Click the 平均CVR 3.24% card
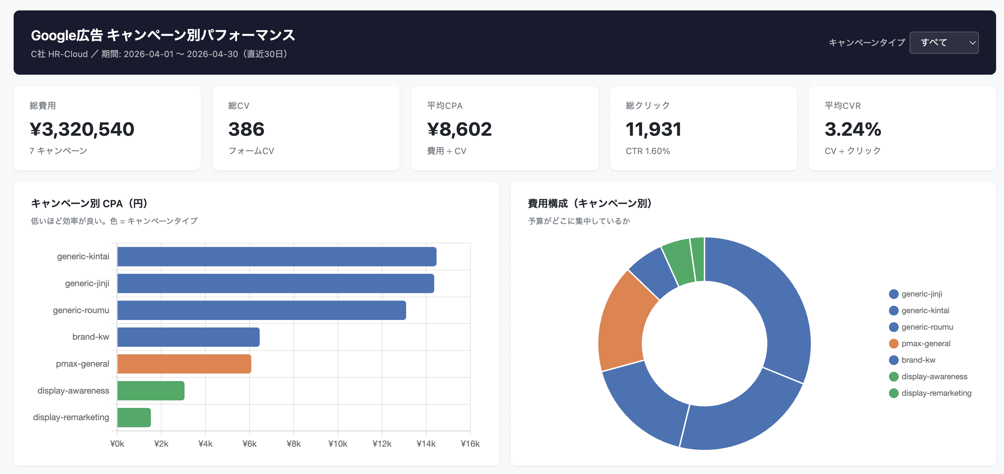The width and height of the screenshot is (1004, 474). point(902,128)
